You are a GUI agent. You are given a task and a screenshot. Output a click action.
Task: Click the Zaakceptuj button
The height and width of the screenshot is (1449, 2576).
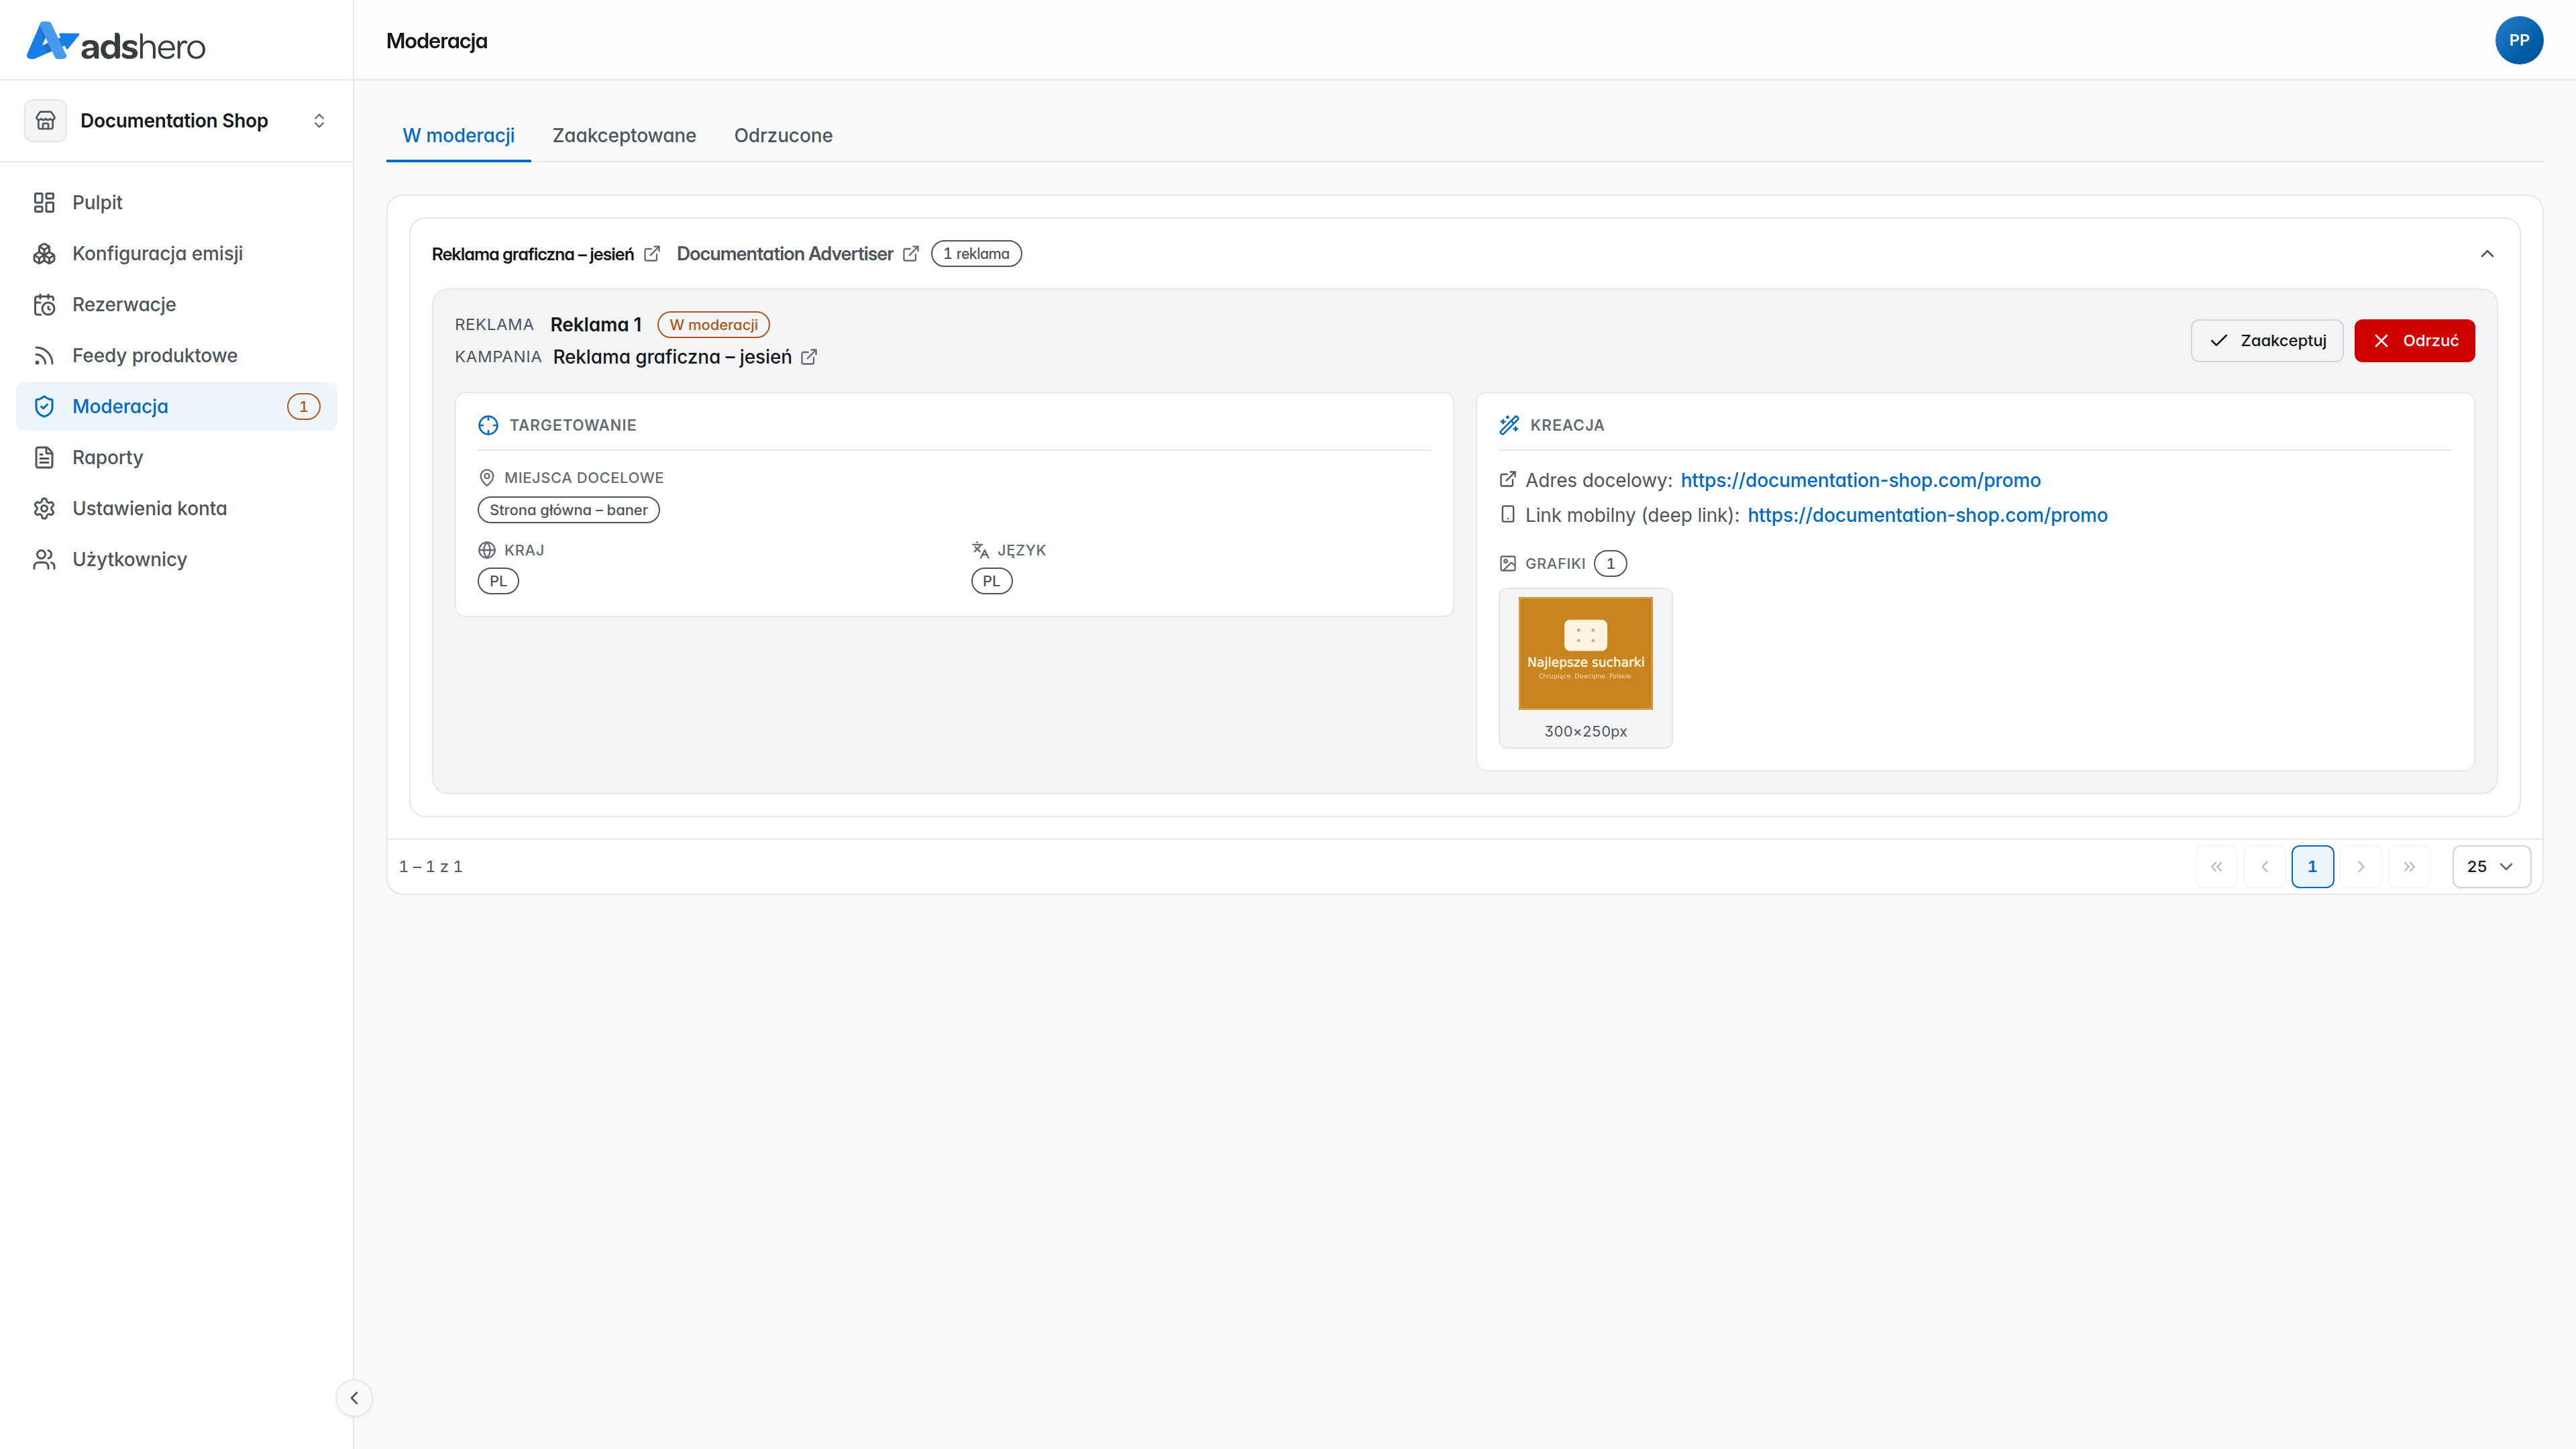pos(2267,341)
